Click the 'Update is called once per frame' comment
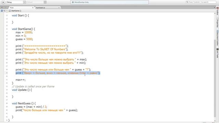The image size is (219, 123). [x=33, y=86]
